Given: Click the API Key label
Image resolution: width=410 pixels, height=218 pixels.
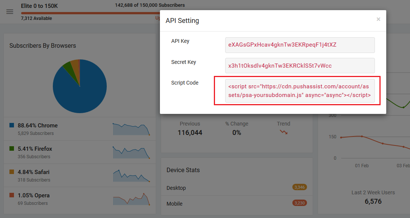Looking at the screenshot, I should coord(180,41).
